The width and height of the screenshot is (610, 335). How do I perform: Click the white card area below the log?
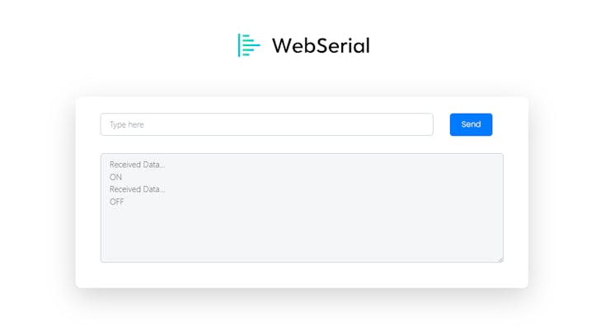tap(302, 275)
